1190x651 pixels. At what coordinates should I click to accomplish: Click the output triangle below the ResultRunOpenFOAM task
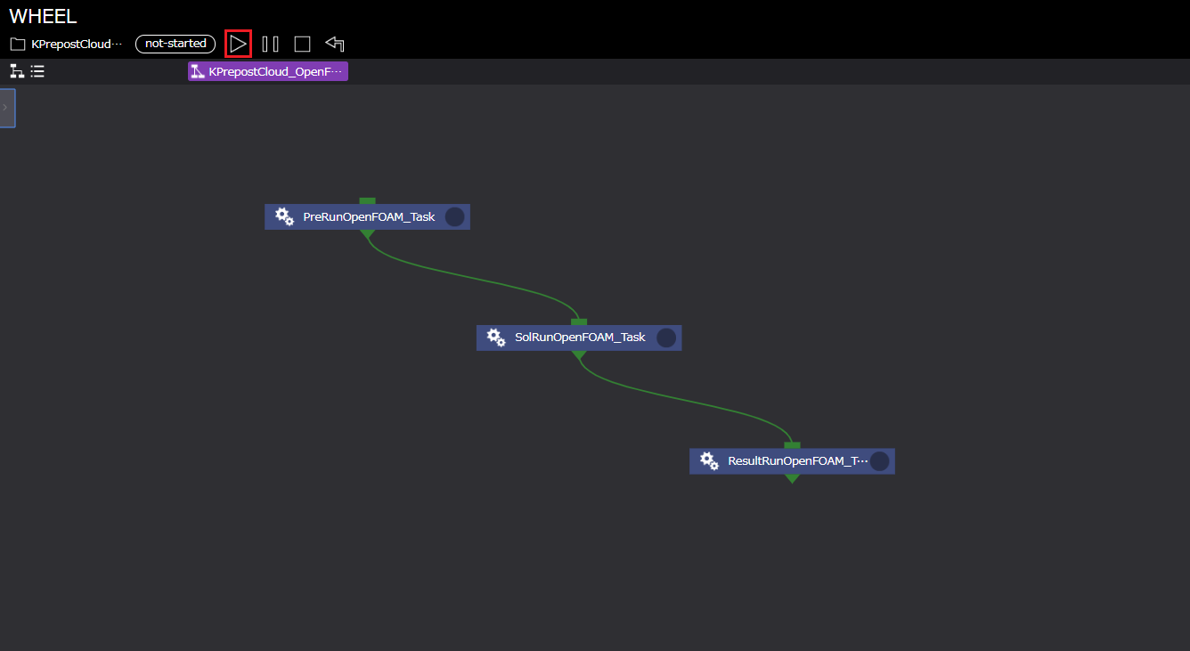pos(792,478)
